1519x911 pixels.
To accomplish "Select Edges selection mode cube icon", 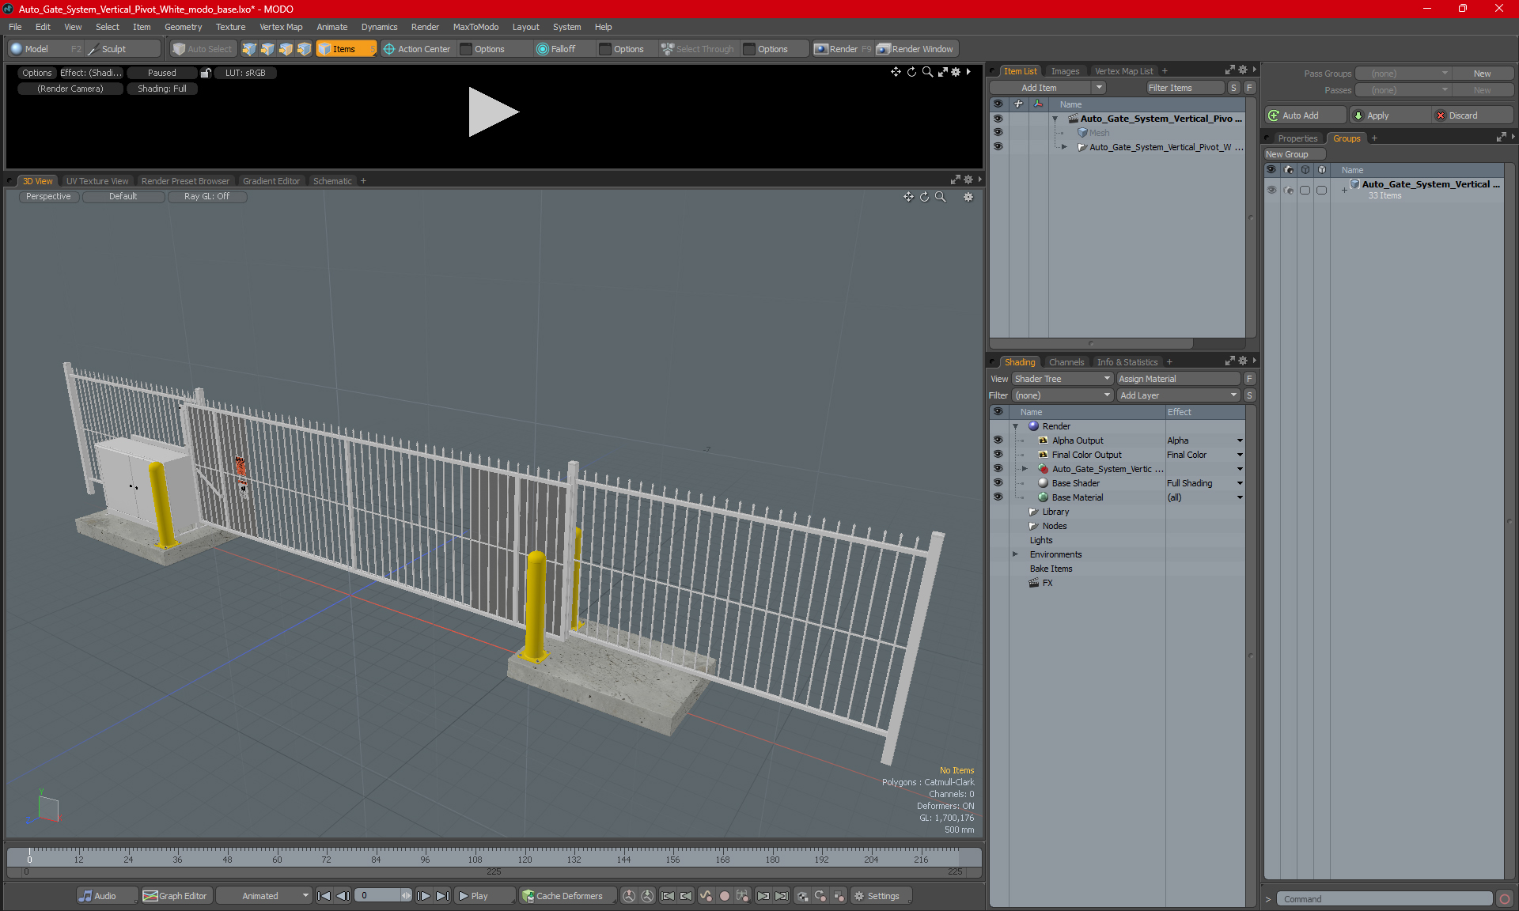I will [x=267, y=49].
